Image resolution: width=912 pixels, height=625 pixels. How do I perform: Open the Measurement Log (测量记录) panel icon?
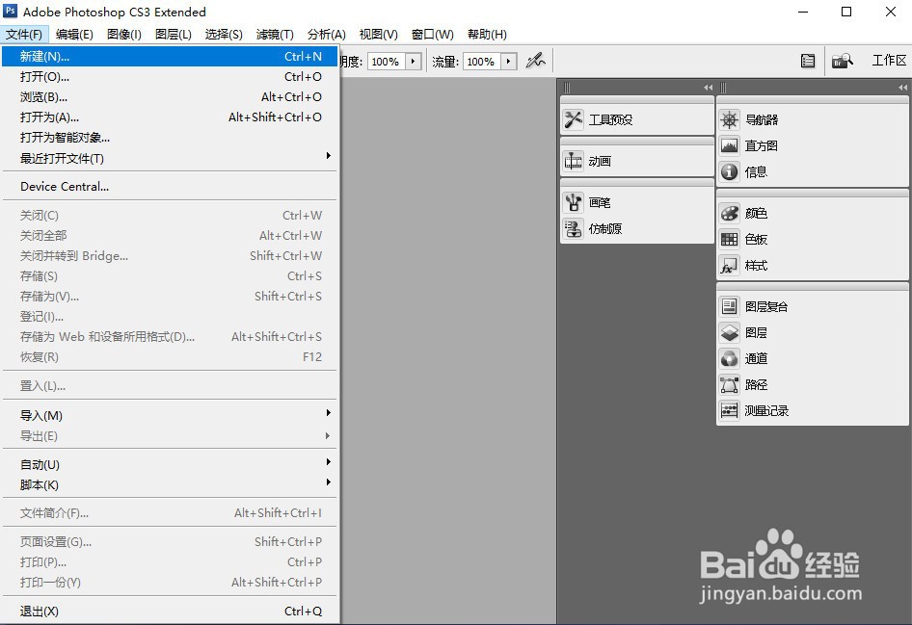730,410
